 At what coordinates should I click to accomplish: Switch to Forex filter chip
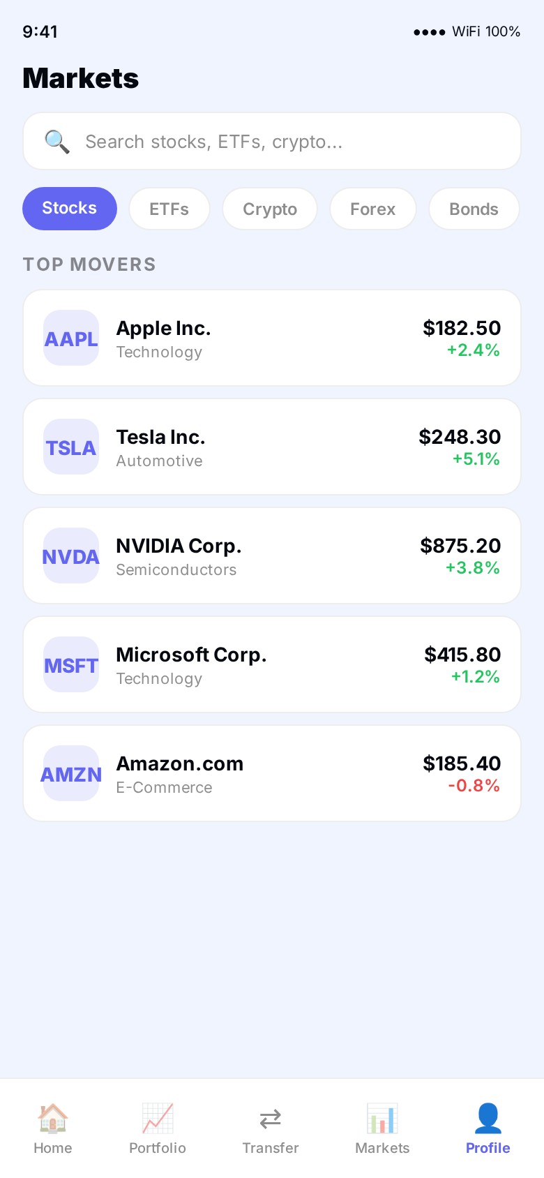pyautogui.click(x=372, y=209)
